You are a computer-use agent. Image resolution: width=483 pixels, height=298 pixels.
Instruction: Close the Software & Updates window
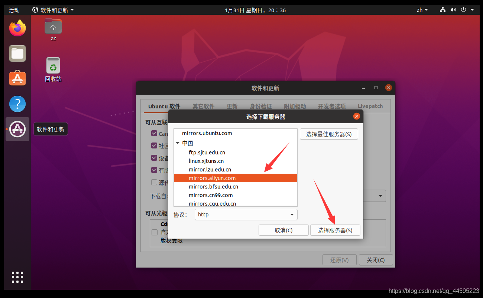coord(389,88)
